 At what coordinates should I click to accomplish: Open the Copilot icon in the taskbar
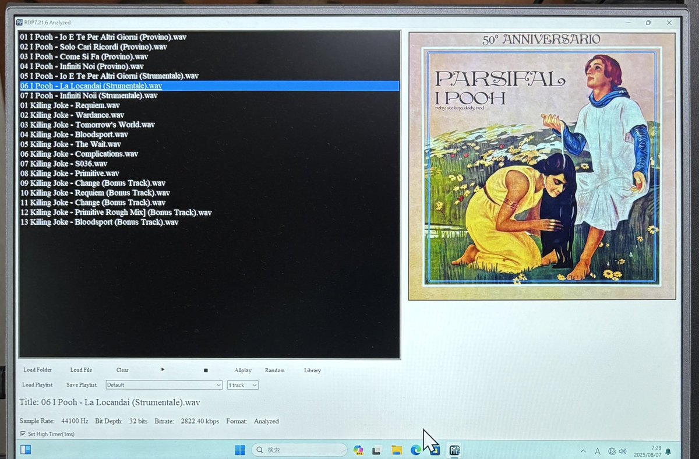(x=358, y=450)
